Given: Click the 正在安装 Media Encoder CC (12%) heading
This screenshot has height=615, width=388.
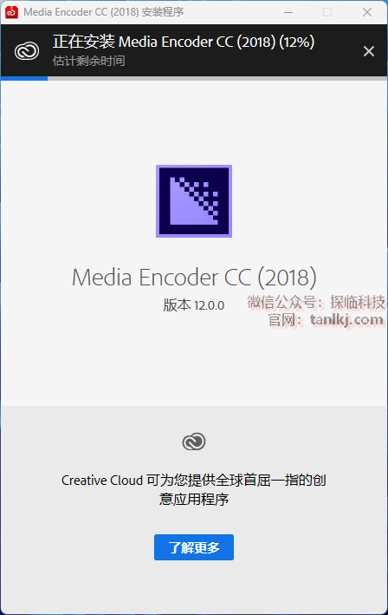Looking at the screenshot, I should (x=184, y=42).
